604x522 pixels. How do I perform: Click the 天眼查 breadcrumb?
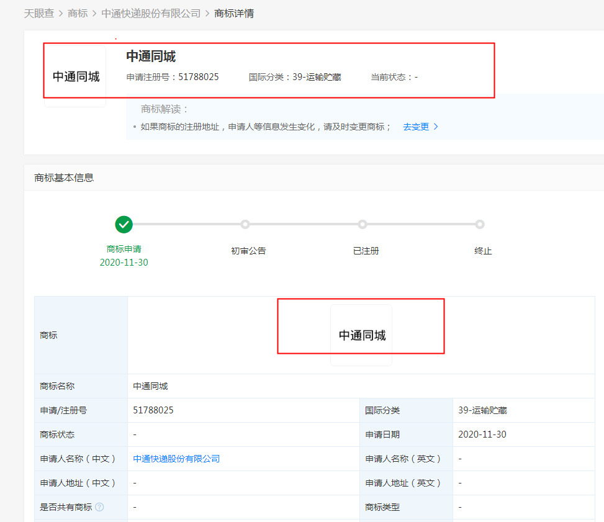pos(39,12)
